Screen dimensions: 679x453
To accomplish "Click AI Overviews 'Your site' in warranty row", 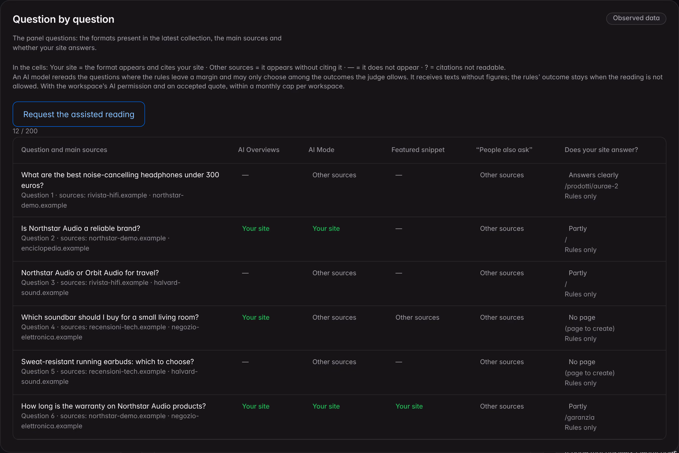I will (x=256, y=407).
